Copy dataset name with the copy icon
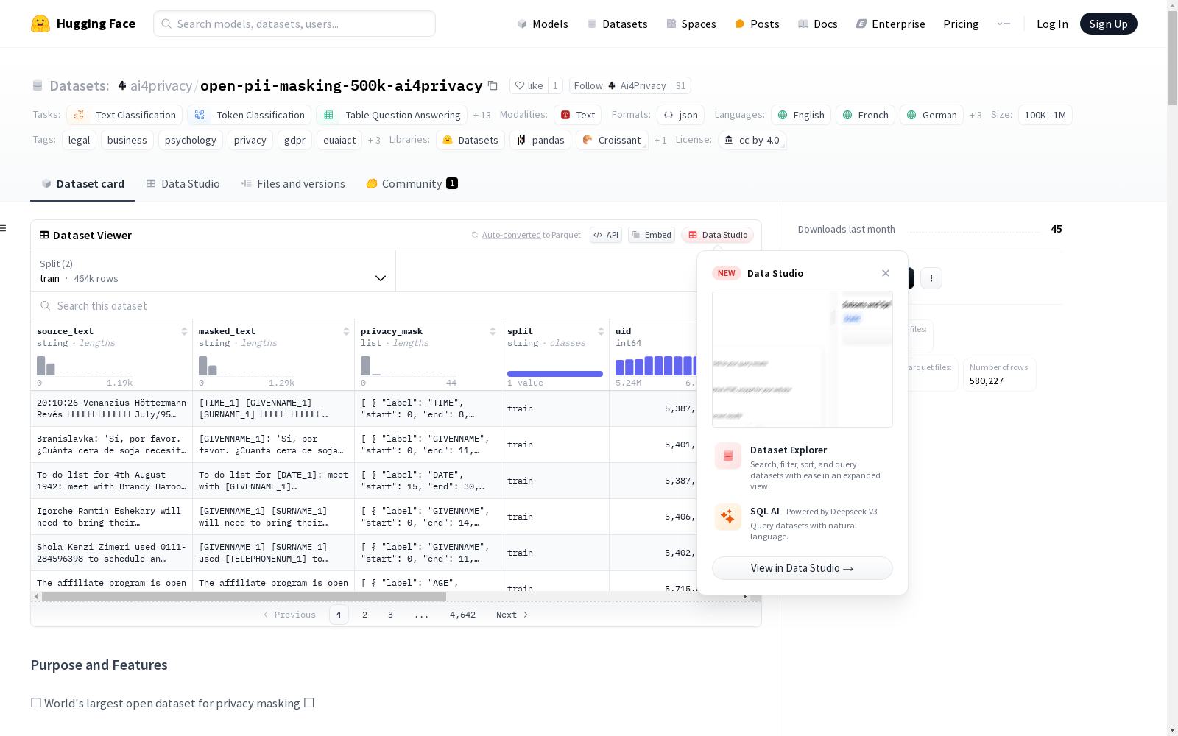Viewport: 1178px width, 736px height. click(493, 86)
